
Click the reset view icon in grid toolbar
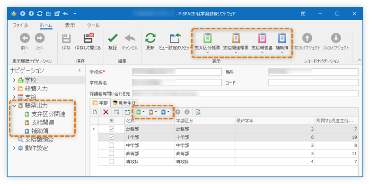click(127, 112)
